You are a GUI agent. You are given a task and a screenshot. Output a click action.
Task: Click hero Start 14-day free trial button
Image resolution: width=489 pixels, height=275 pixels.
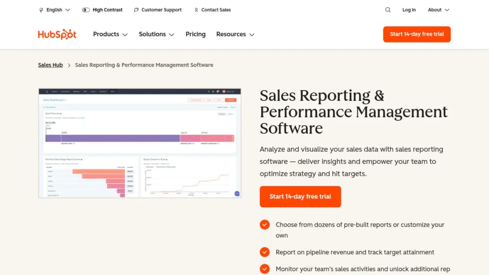(x=300, y=196)
